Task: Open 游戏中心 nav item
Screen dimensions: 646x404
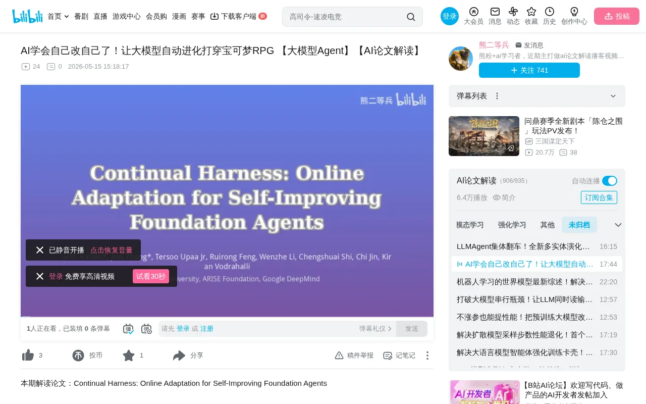Action: [x=127, y=16]
